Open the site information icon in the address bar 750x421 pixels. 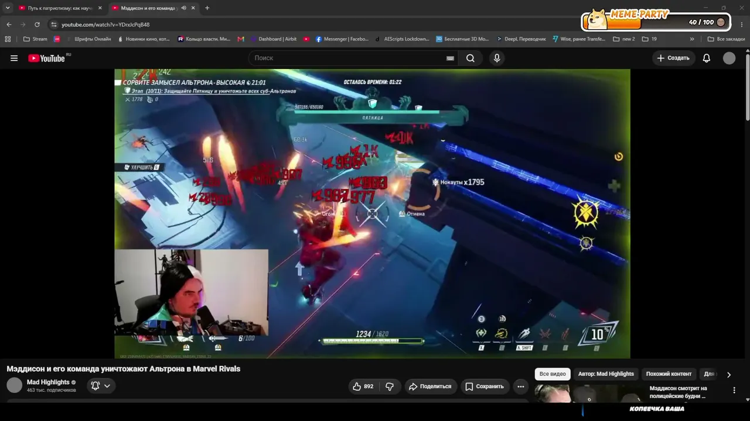pyautogui.click(x=54, y=25)
